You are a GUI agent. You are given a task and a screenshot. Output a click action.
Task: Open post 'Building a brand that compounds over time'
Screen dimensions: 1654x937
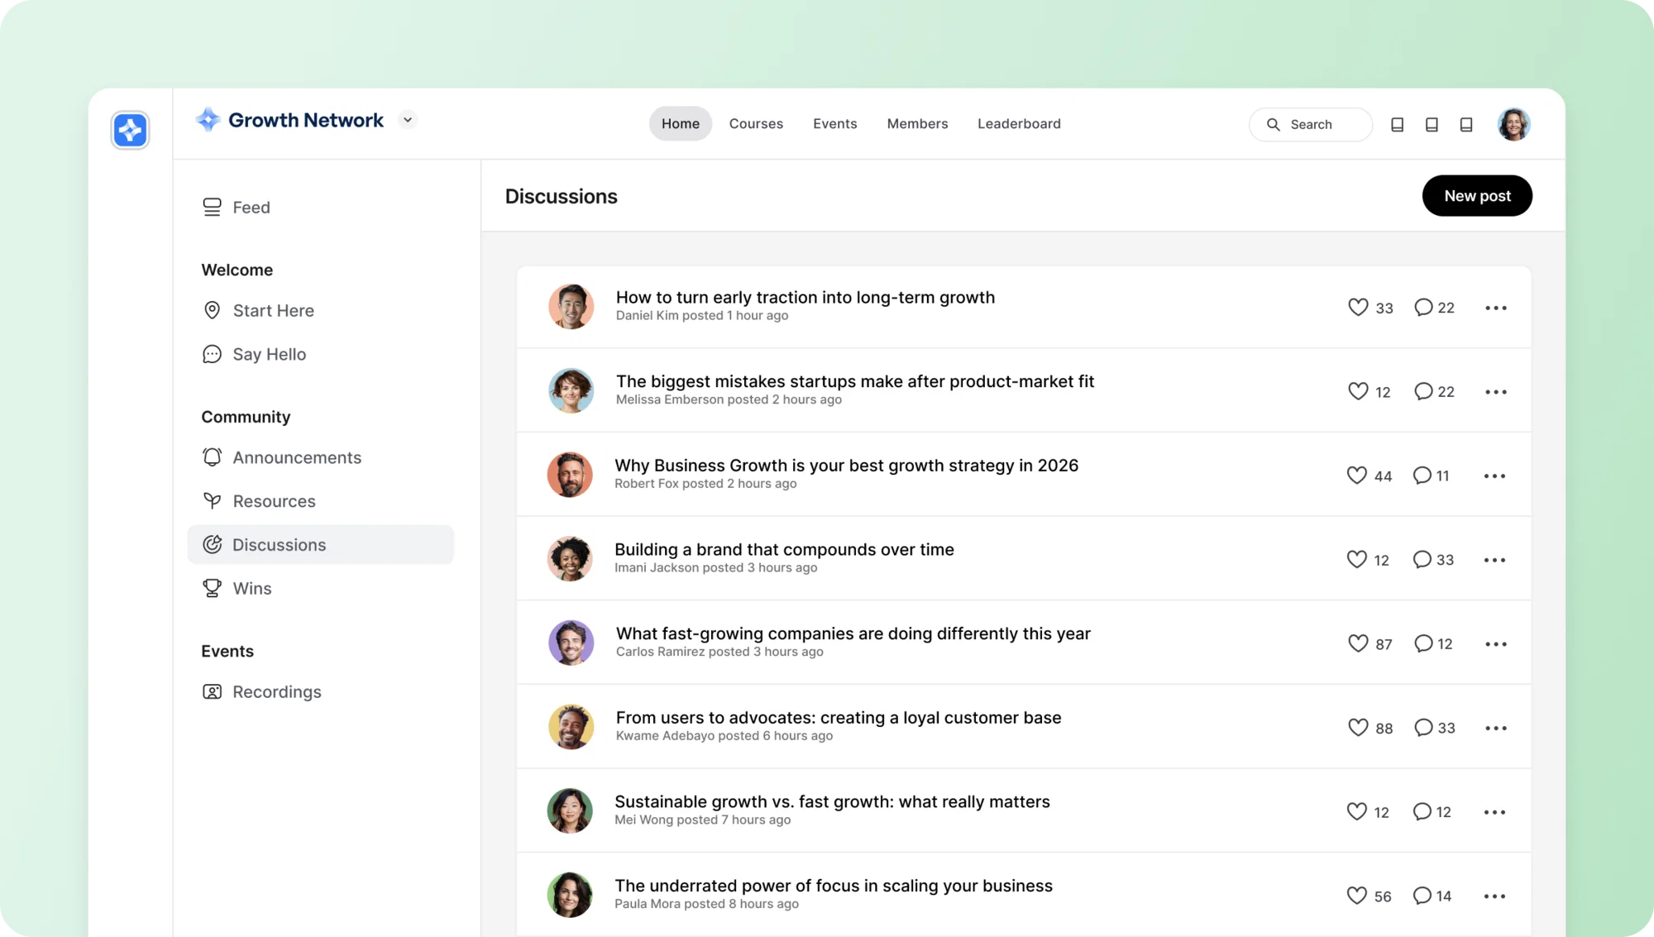784,549
